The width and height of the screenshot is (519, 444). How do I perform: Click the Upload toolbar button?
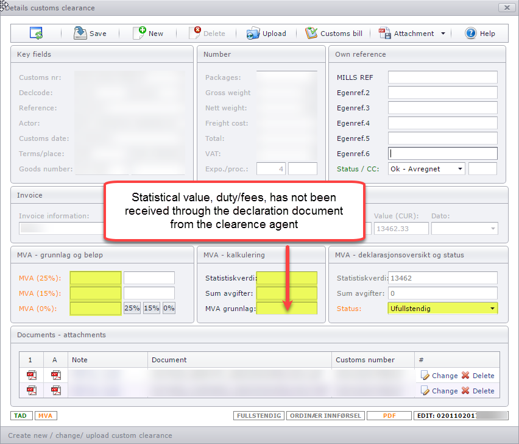pyautogui.click(x=266, y=34)
